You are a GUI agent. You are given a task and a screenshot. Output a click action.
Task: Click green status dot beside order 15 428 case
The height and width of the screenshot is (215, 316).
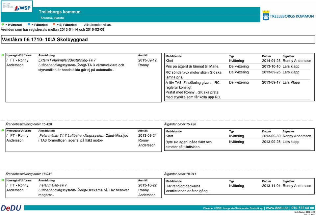[3, 130]
